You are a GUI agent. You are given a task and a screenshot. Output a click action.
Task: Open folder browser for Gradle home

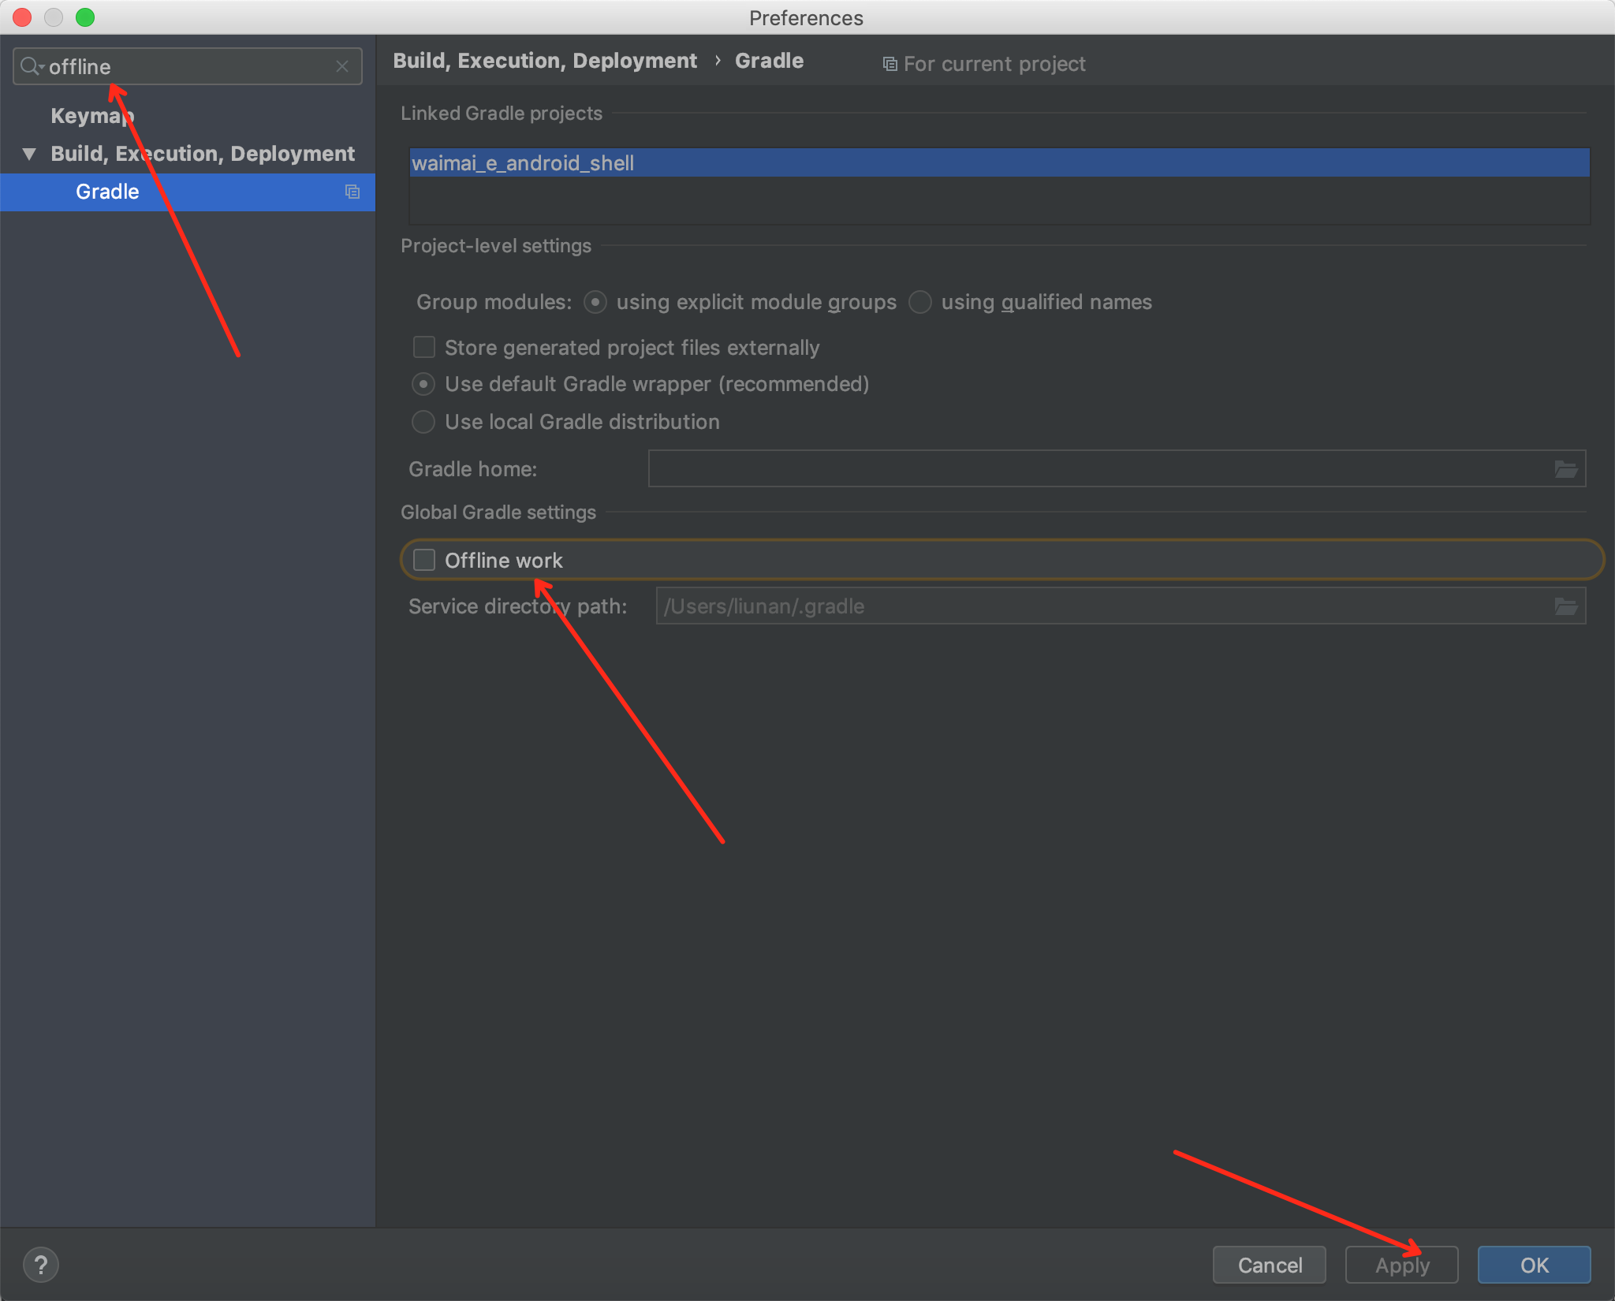coord(1565,469)
